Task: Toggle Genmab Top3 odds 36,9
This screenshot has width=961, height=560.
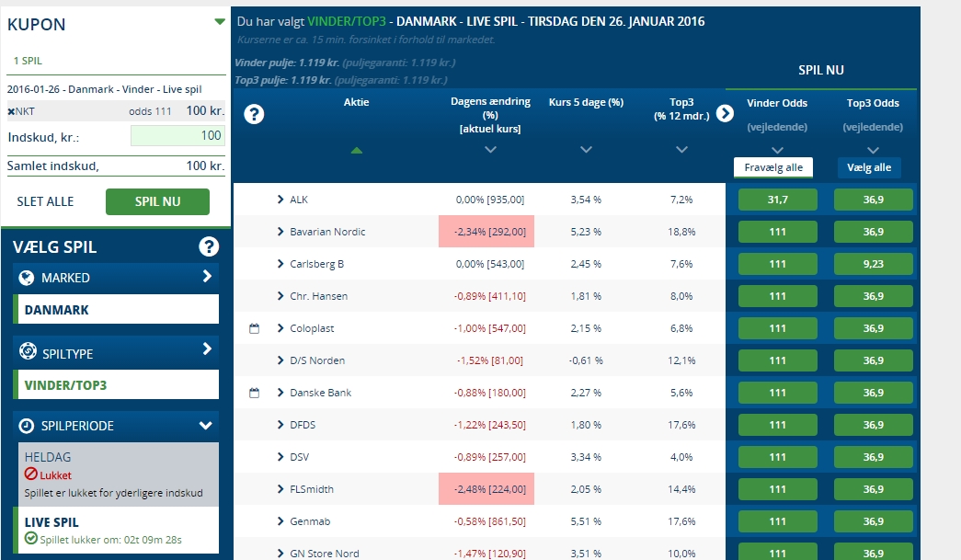Action: (x=874, y=521)
